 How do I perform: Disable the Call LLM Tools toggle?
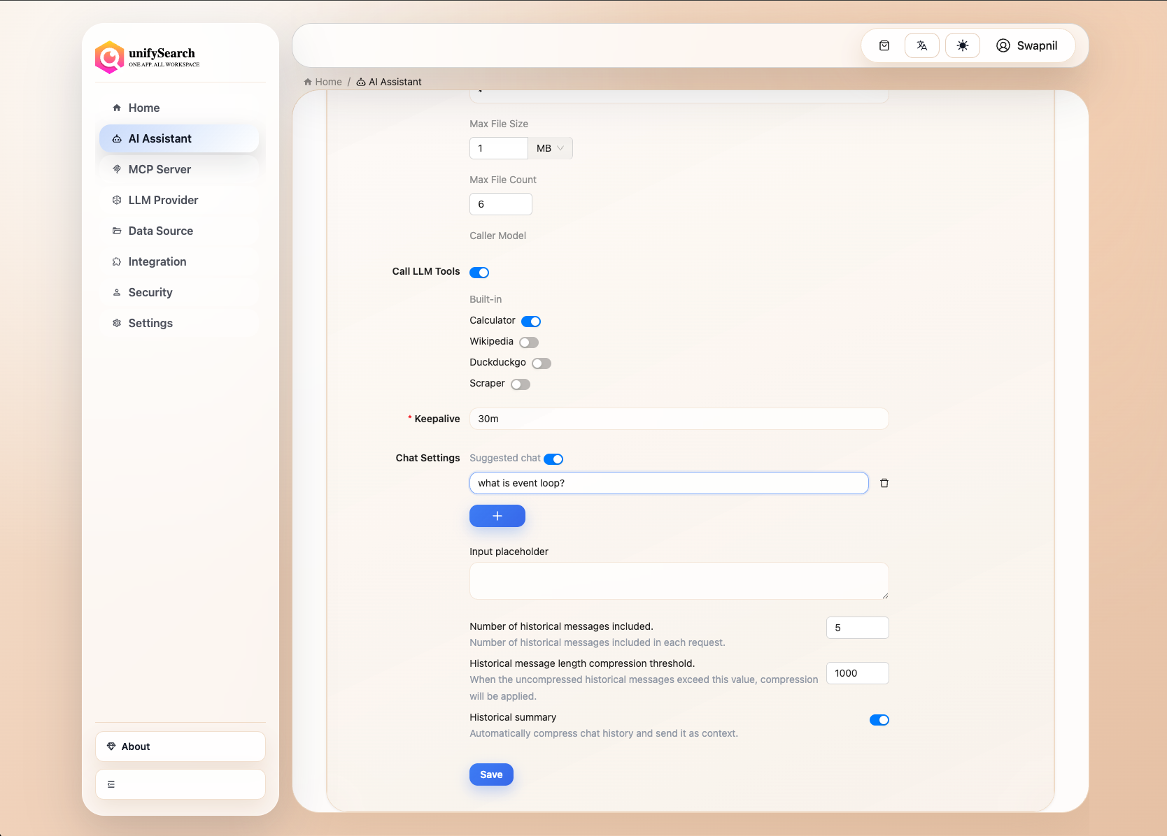click(479, 273)
